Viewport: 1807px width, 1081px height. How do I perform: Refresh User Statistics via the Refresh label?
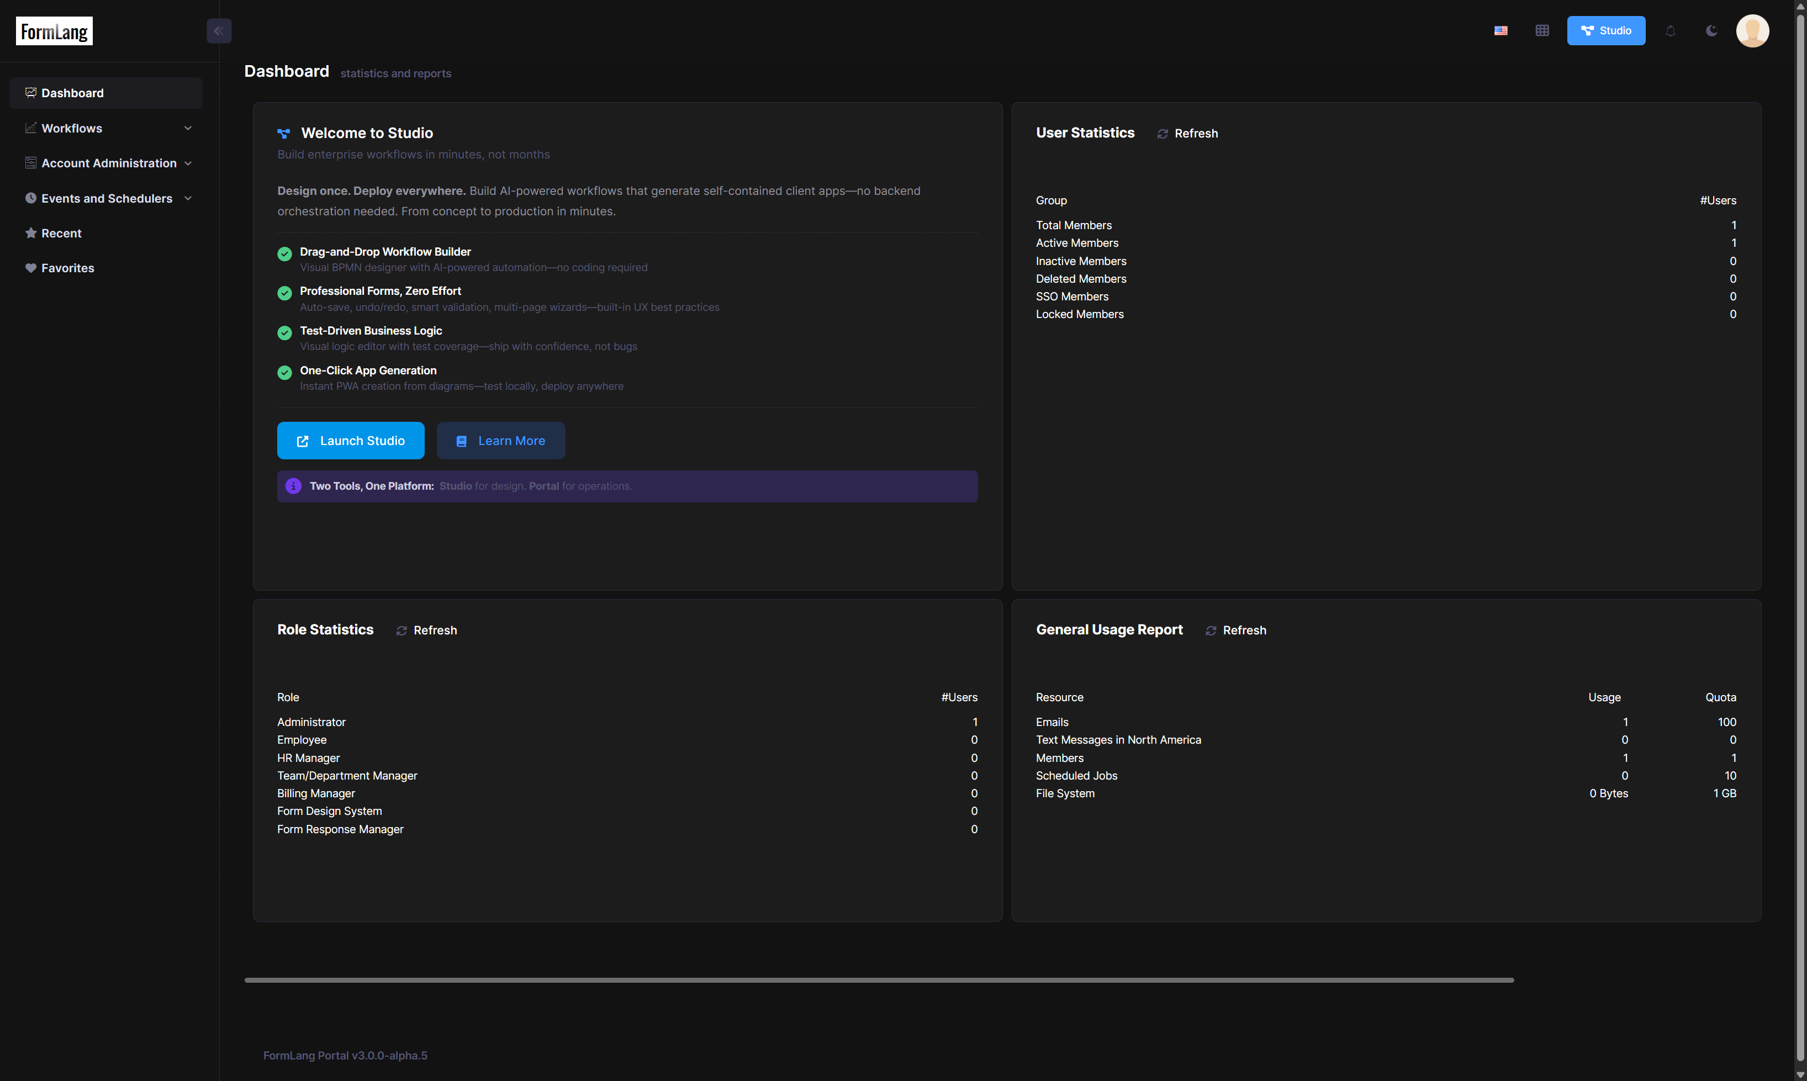click(x=1196, y=133)
